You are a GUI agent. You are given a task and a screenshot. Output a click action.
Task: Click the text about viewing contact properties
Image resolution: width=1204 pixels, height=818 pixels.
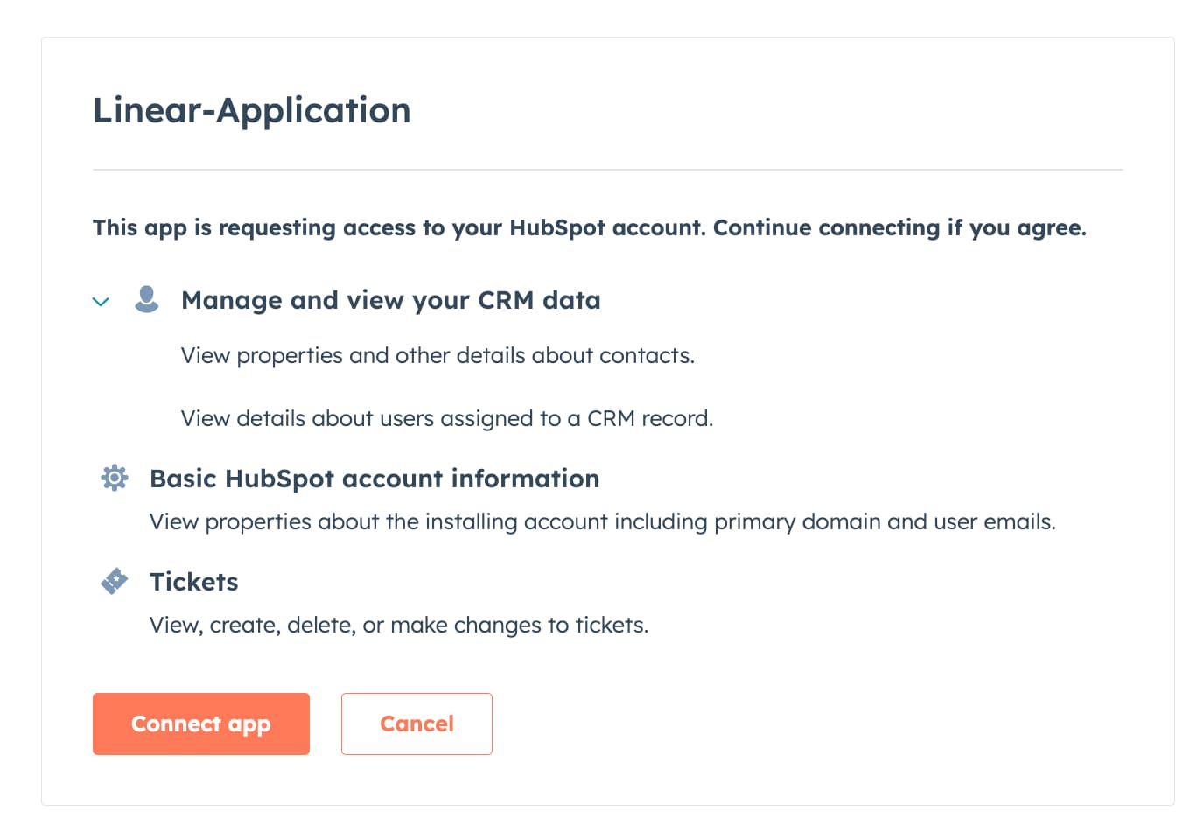(x=437, y=355)
